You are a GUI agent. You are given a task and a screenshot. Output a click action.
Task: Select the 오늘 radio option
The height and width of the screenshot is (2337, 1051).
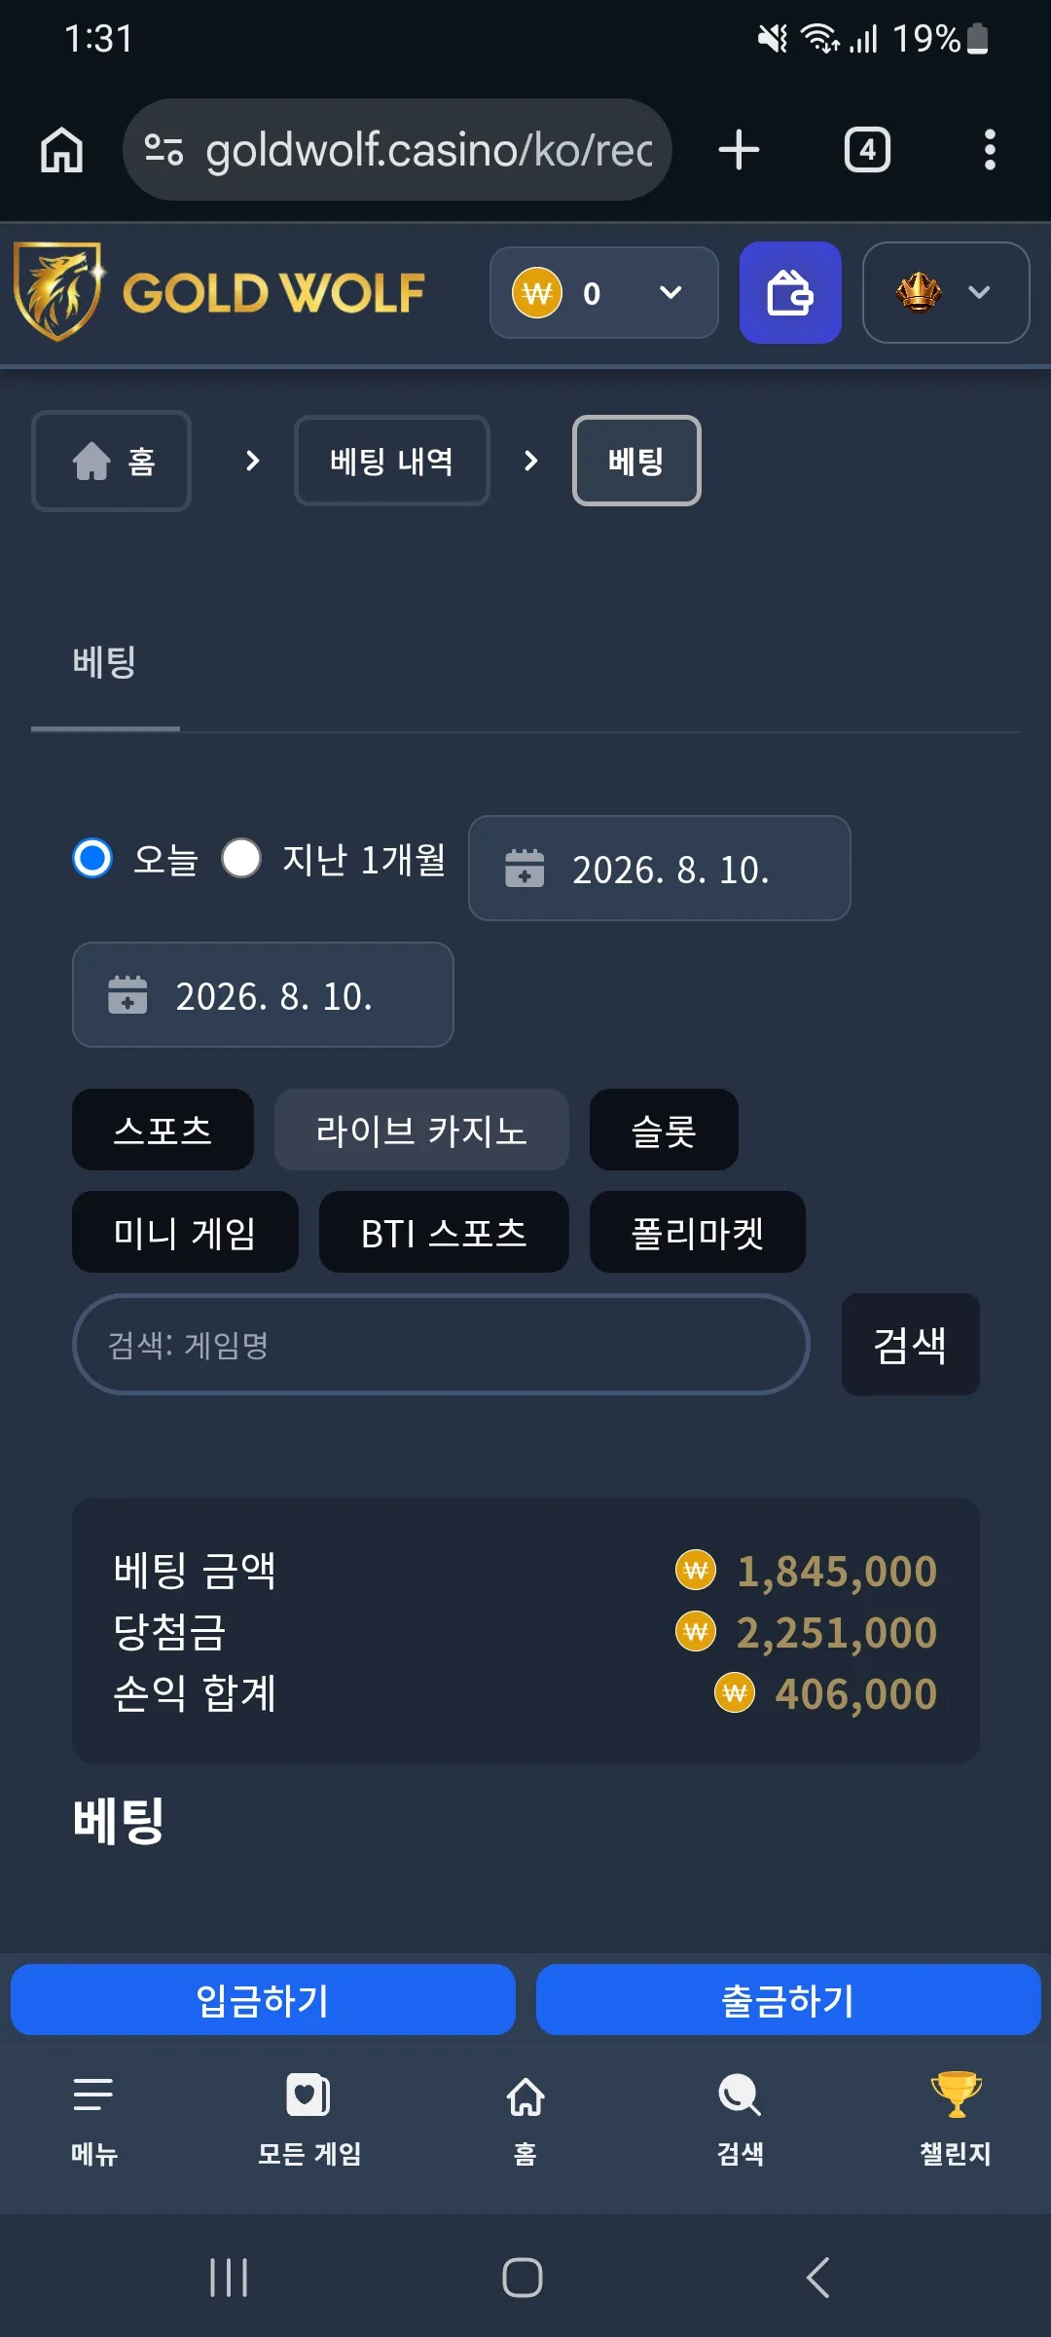(x=92, y=858)
